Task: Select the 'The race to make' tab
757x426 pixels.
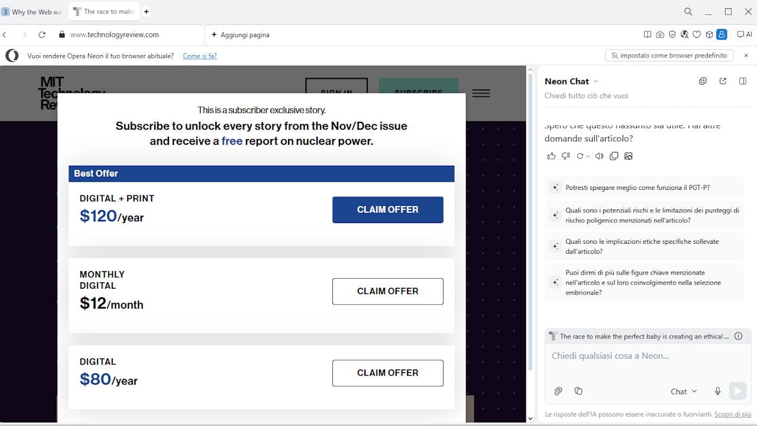Action: pyautogui.click(x=104, y=11)
